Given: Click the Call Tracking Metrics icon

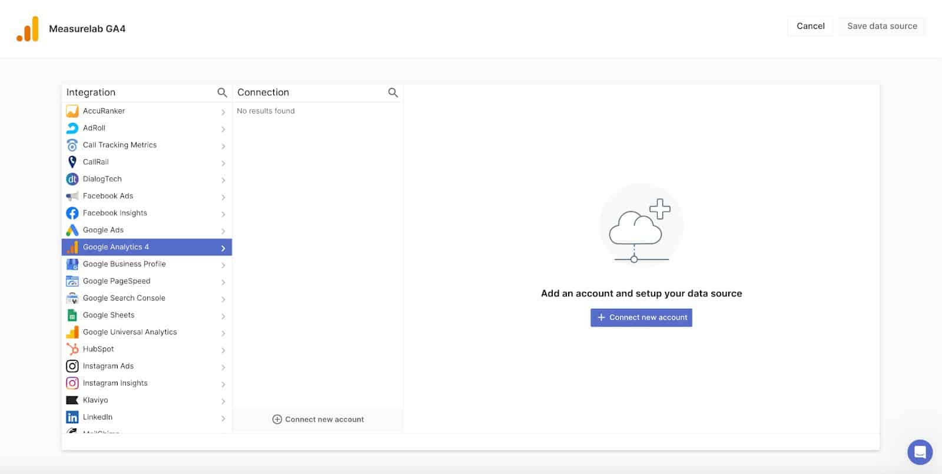Looking at the screenshot, I should [72, 145].
